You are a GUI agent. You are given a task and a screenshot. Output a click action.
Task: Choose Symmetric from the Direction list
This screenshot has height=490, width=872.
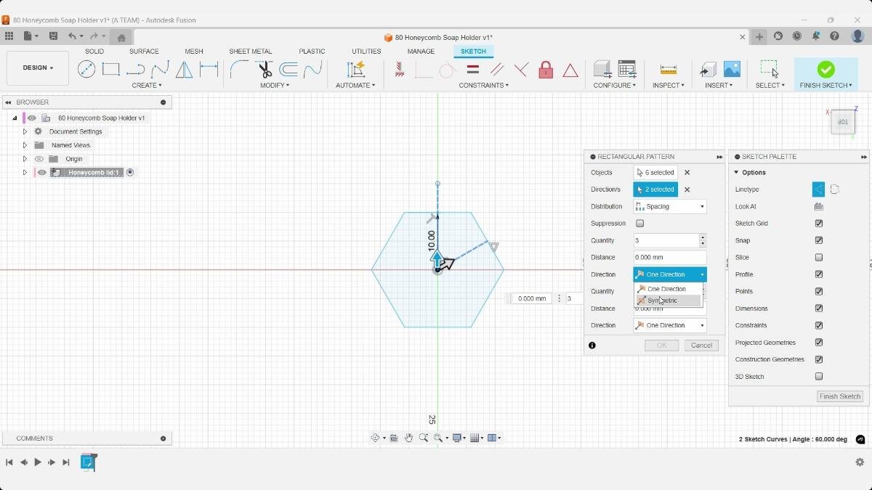pyautogui.click(x=669, y=301)
